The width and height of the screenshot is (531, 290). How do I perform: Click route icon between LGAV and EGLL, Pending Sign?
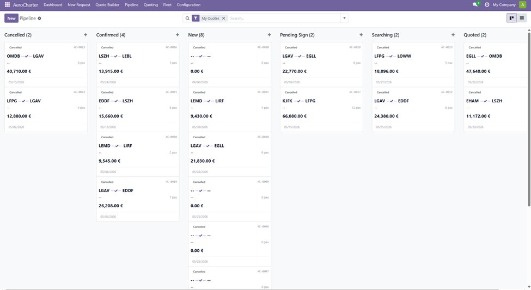coord(300,56)
